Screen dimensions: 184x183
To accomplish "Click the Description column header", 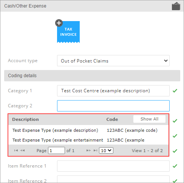I will point(25,119).
